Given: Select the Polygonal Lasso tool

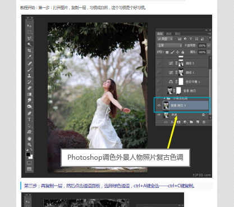Looking at the screenshot, I should click(x=29, y=38).
